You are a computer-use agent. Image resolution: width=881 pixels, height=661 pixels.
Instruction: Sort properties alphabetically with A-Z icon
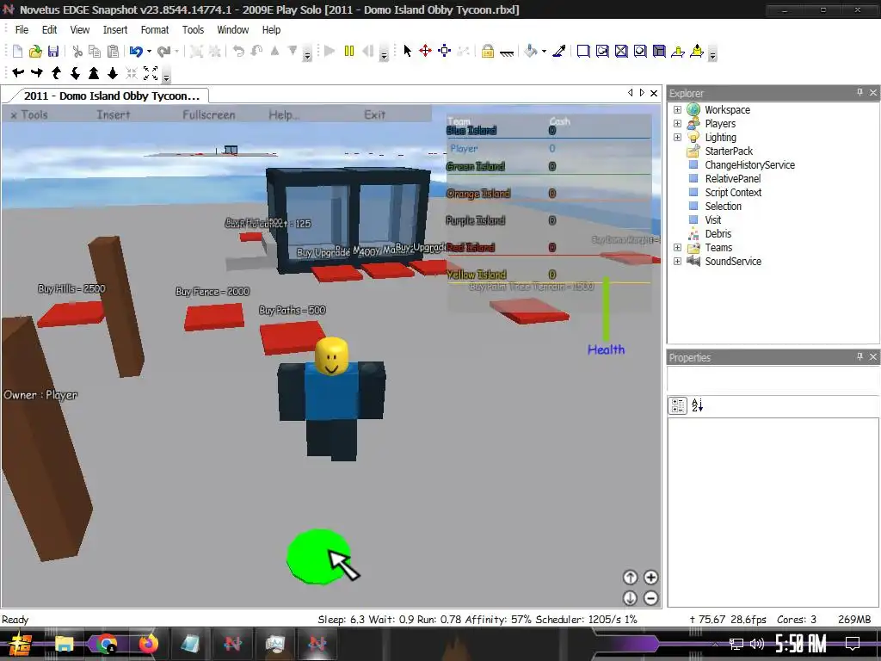click(x=697, y=405)
